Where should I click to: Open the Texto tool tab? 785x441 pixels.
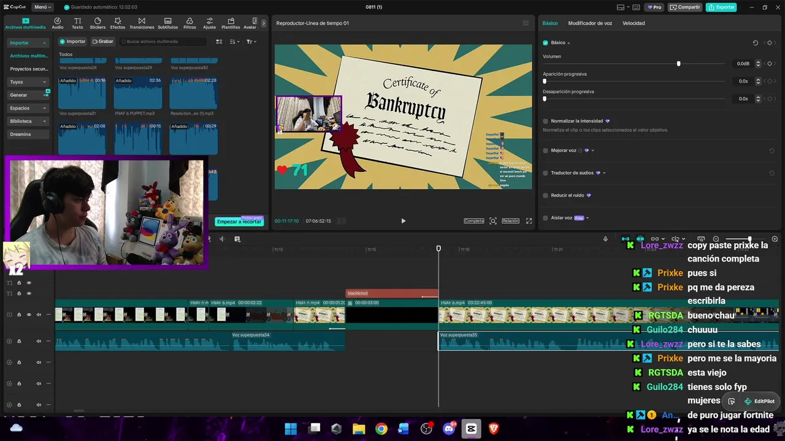tap(77, 23)
